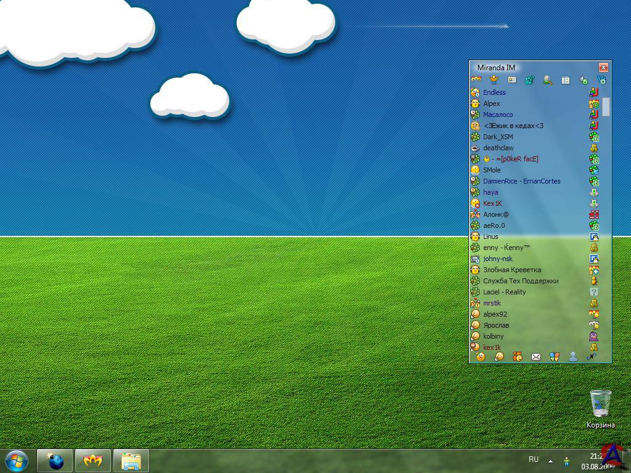Viewport: 631px width, 473px height.
Task: Open the ICQ status icon at bottom left
Action: 481,357
